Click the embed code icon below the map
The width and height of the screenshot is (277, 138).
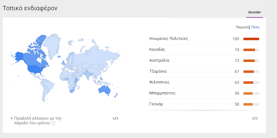click(115, 118)
